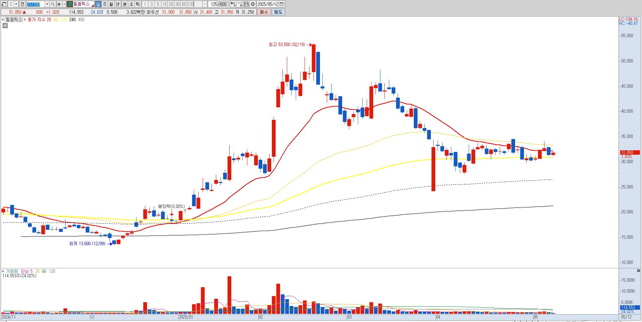Click the candle count field 125
The height and width of the screenshot is (322, 642).
pos(214,4)
